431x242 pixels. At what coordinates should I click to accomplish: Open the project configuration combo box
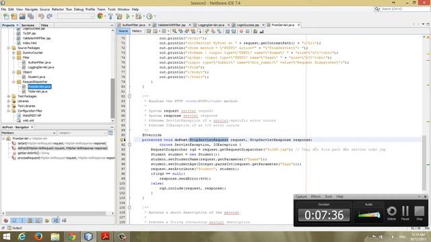click(76, 16)
